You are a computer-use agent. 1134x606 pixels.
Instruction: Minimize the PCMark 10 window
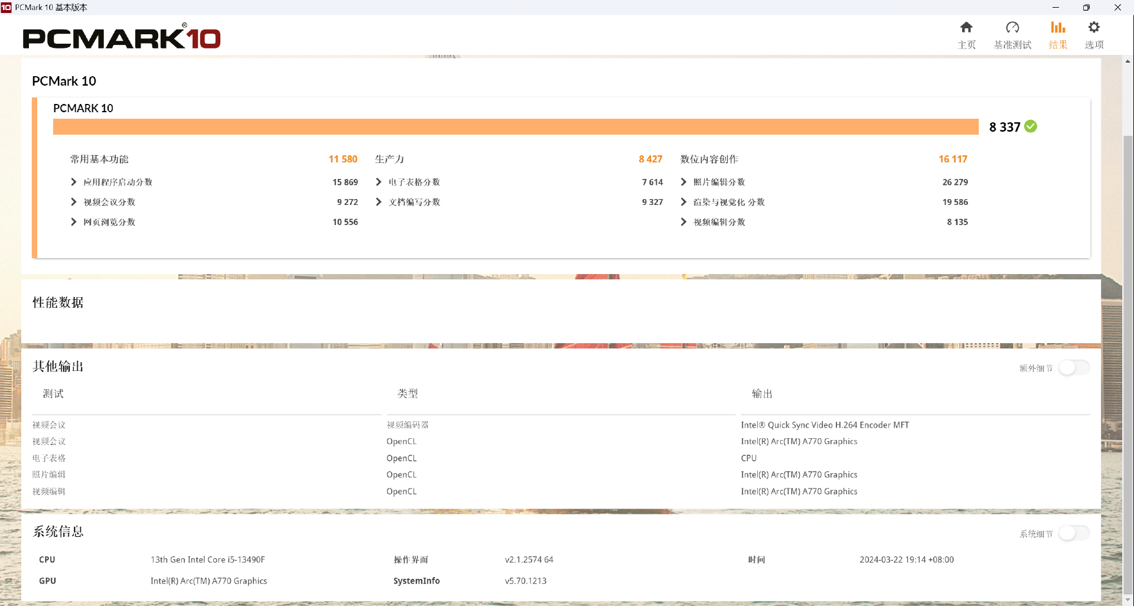click(1055, 7)
